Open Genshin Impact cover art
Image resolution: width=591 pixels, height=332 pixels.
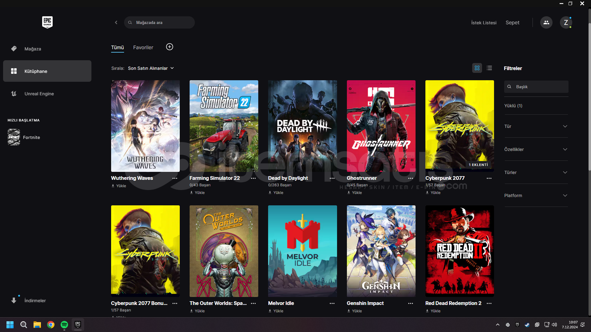(x=381, y=251)
